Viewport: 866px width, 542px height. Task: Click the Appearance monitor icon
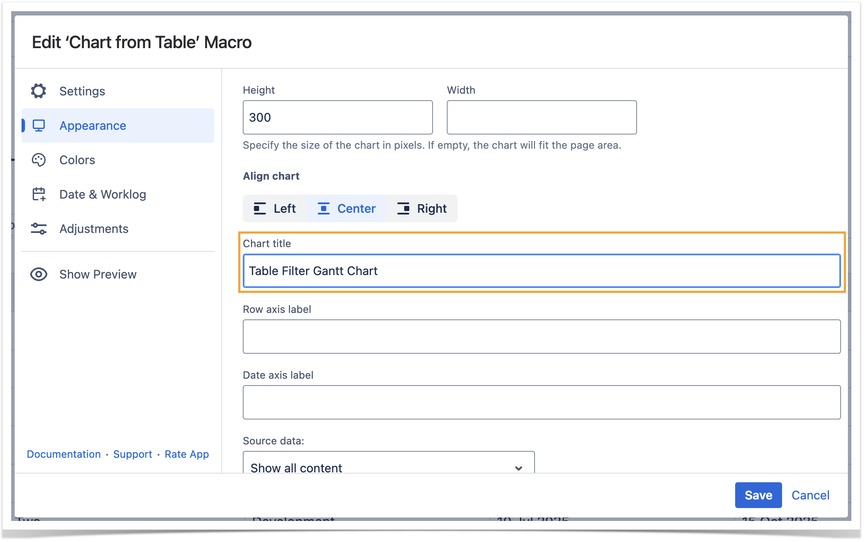coord(39,126)
